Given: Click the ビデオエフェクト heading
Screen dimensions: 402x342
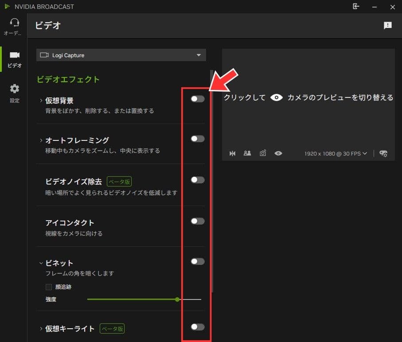Looking at the screenshot, I should click(x=68, y=79).
